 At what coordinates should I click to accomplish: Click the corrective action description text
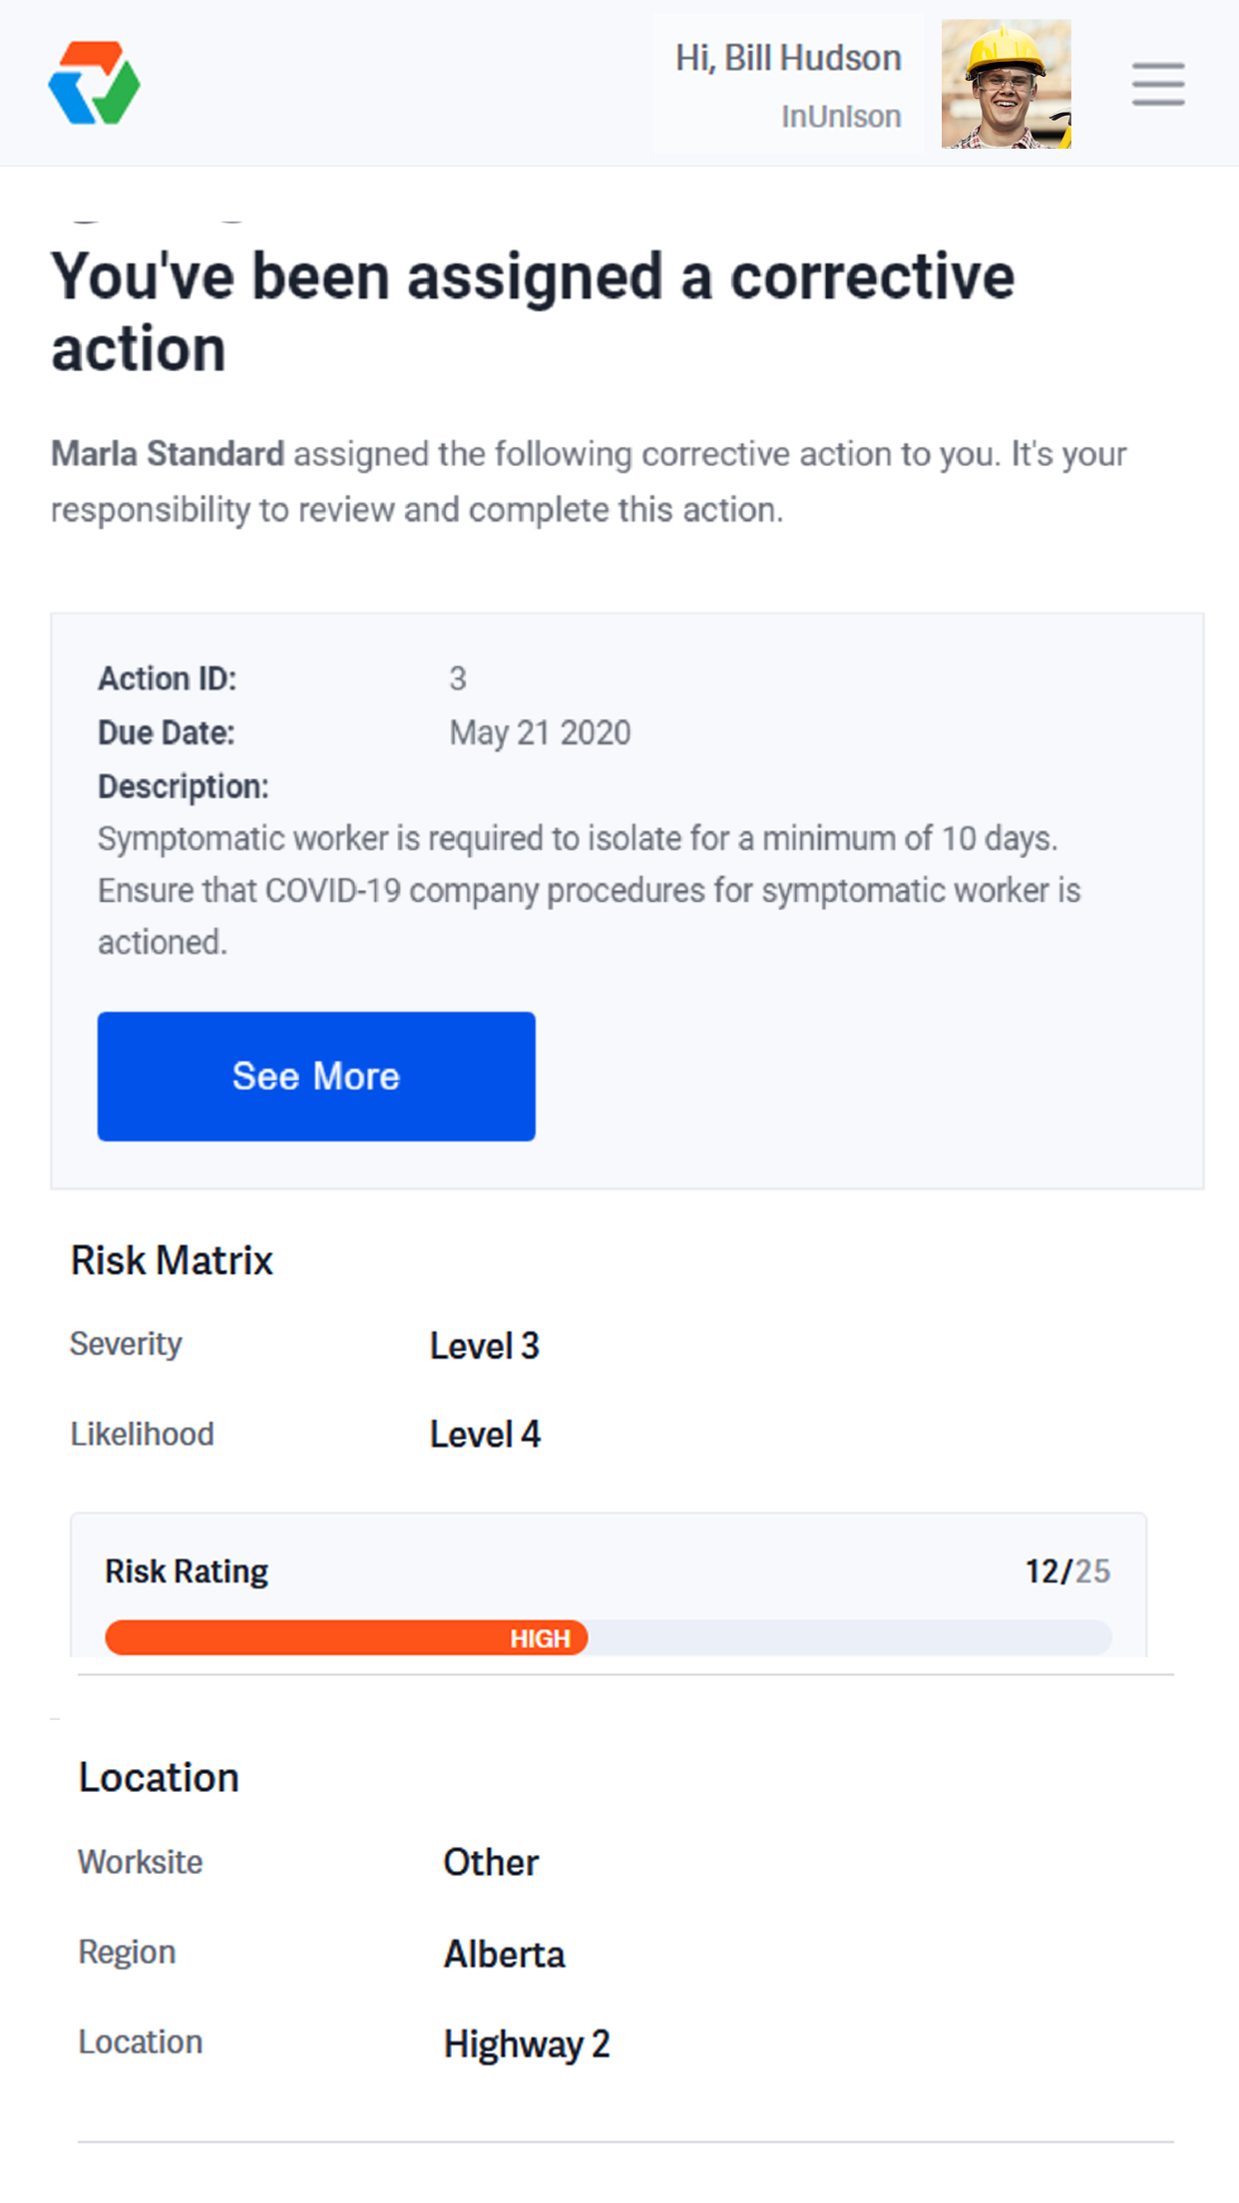coord(589,890)
